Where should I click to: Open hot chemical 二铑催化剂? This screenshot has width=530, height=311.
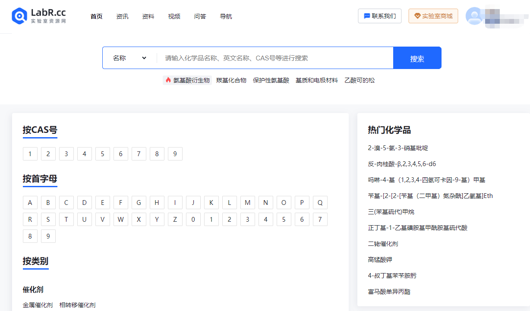click(383, 244)
